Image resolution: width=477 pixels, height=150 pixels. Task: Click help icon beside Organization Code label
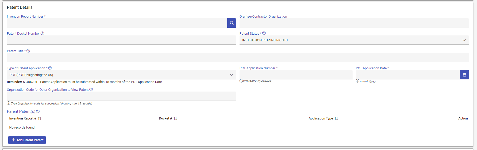click(91, 89)
